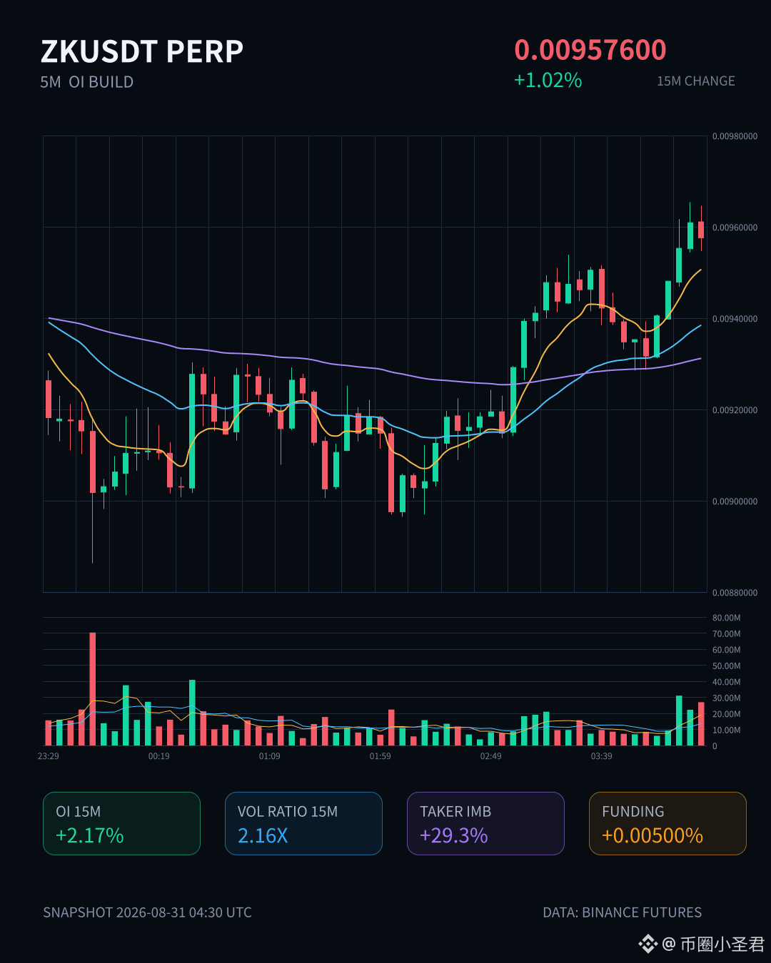Click the 70.00M volume axis label
The height and width of the screenshot is (963, 771).
click(726, 634)
